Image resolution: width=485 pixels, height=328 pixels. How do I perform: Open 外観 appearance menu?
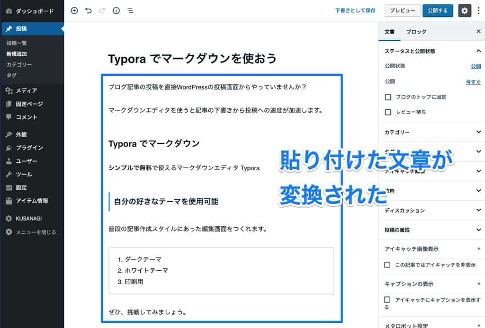tap(32, 134)
